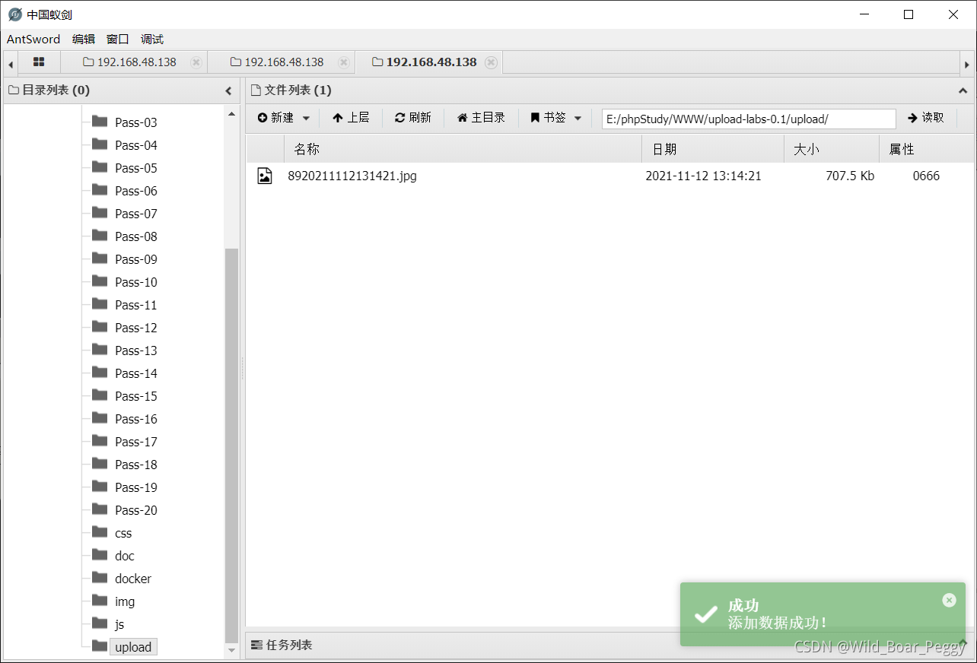
Task: Open the Pass-20 folder
Action: point(136,510)
